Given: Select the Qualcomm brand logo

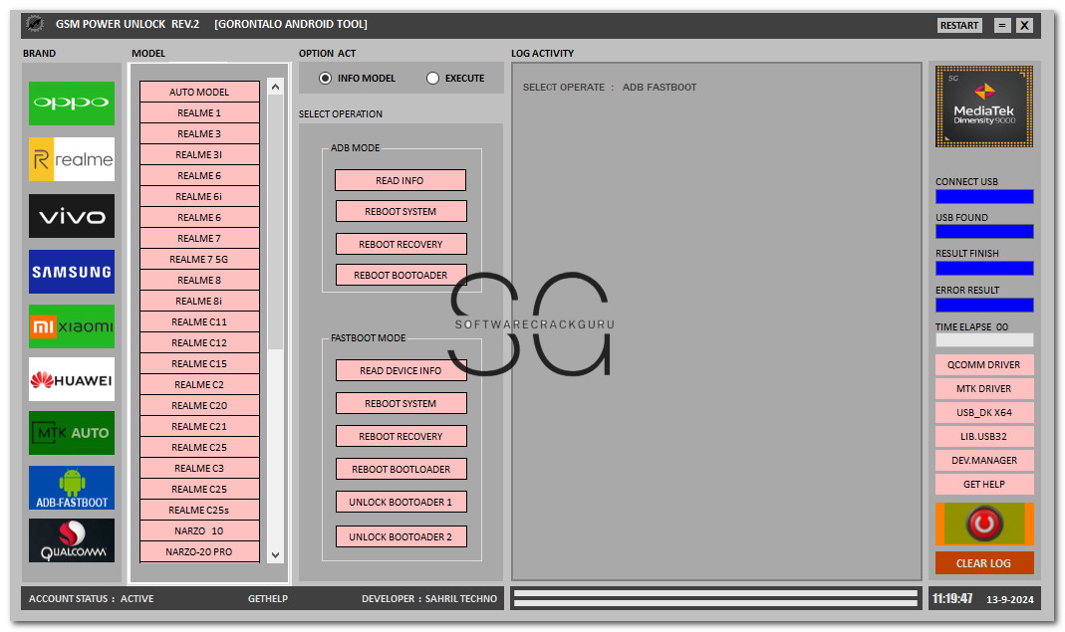Looking at the screenshot, I should (72, 540).
